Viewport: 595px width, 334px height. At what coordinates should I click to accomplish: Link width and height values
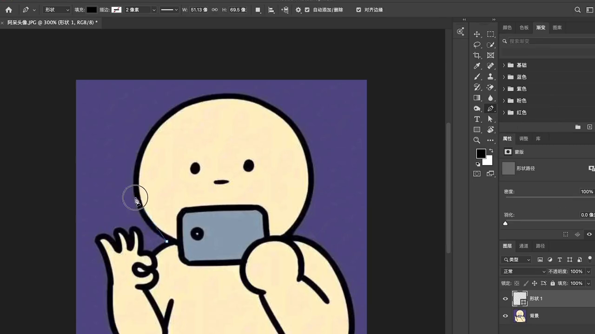pos(215,10)
